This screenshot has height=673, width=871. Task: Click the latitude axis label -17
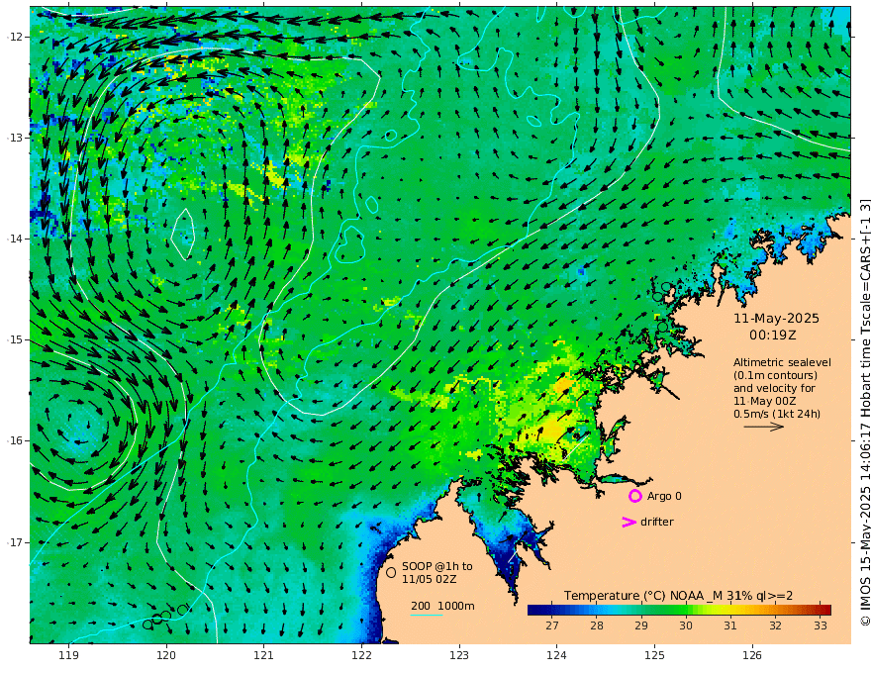15,542
